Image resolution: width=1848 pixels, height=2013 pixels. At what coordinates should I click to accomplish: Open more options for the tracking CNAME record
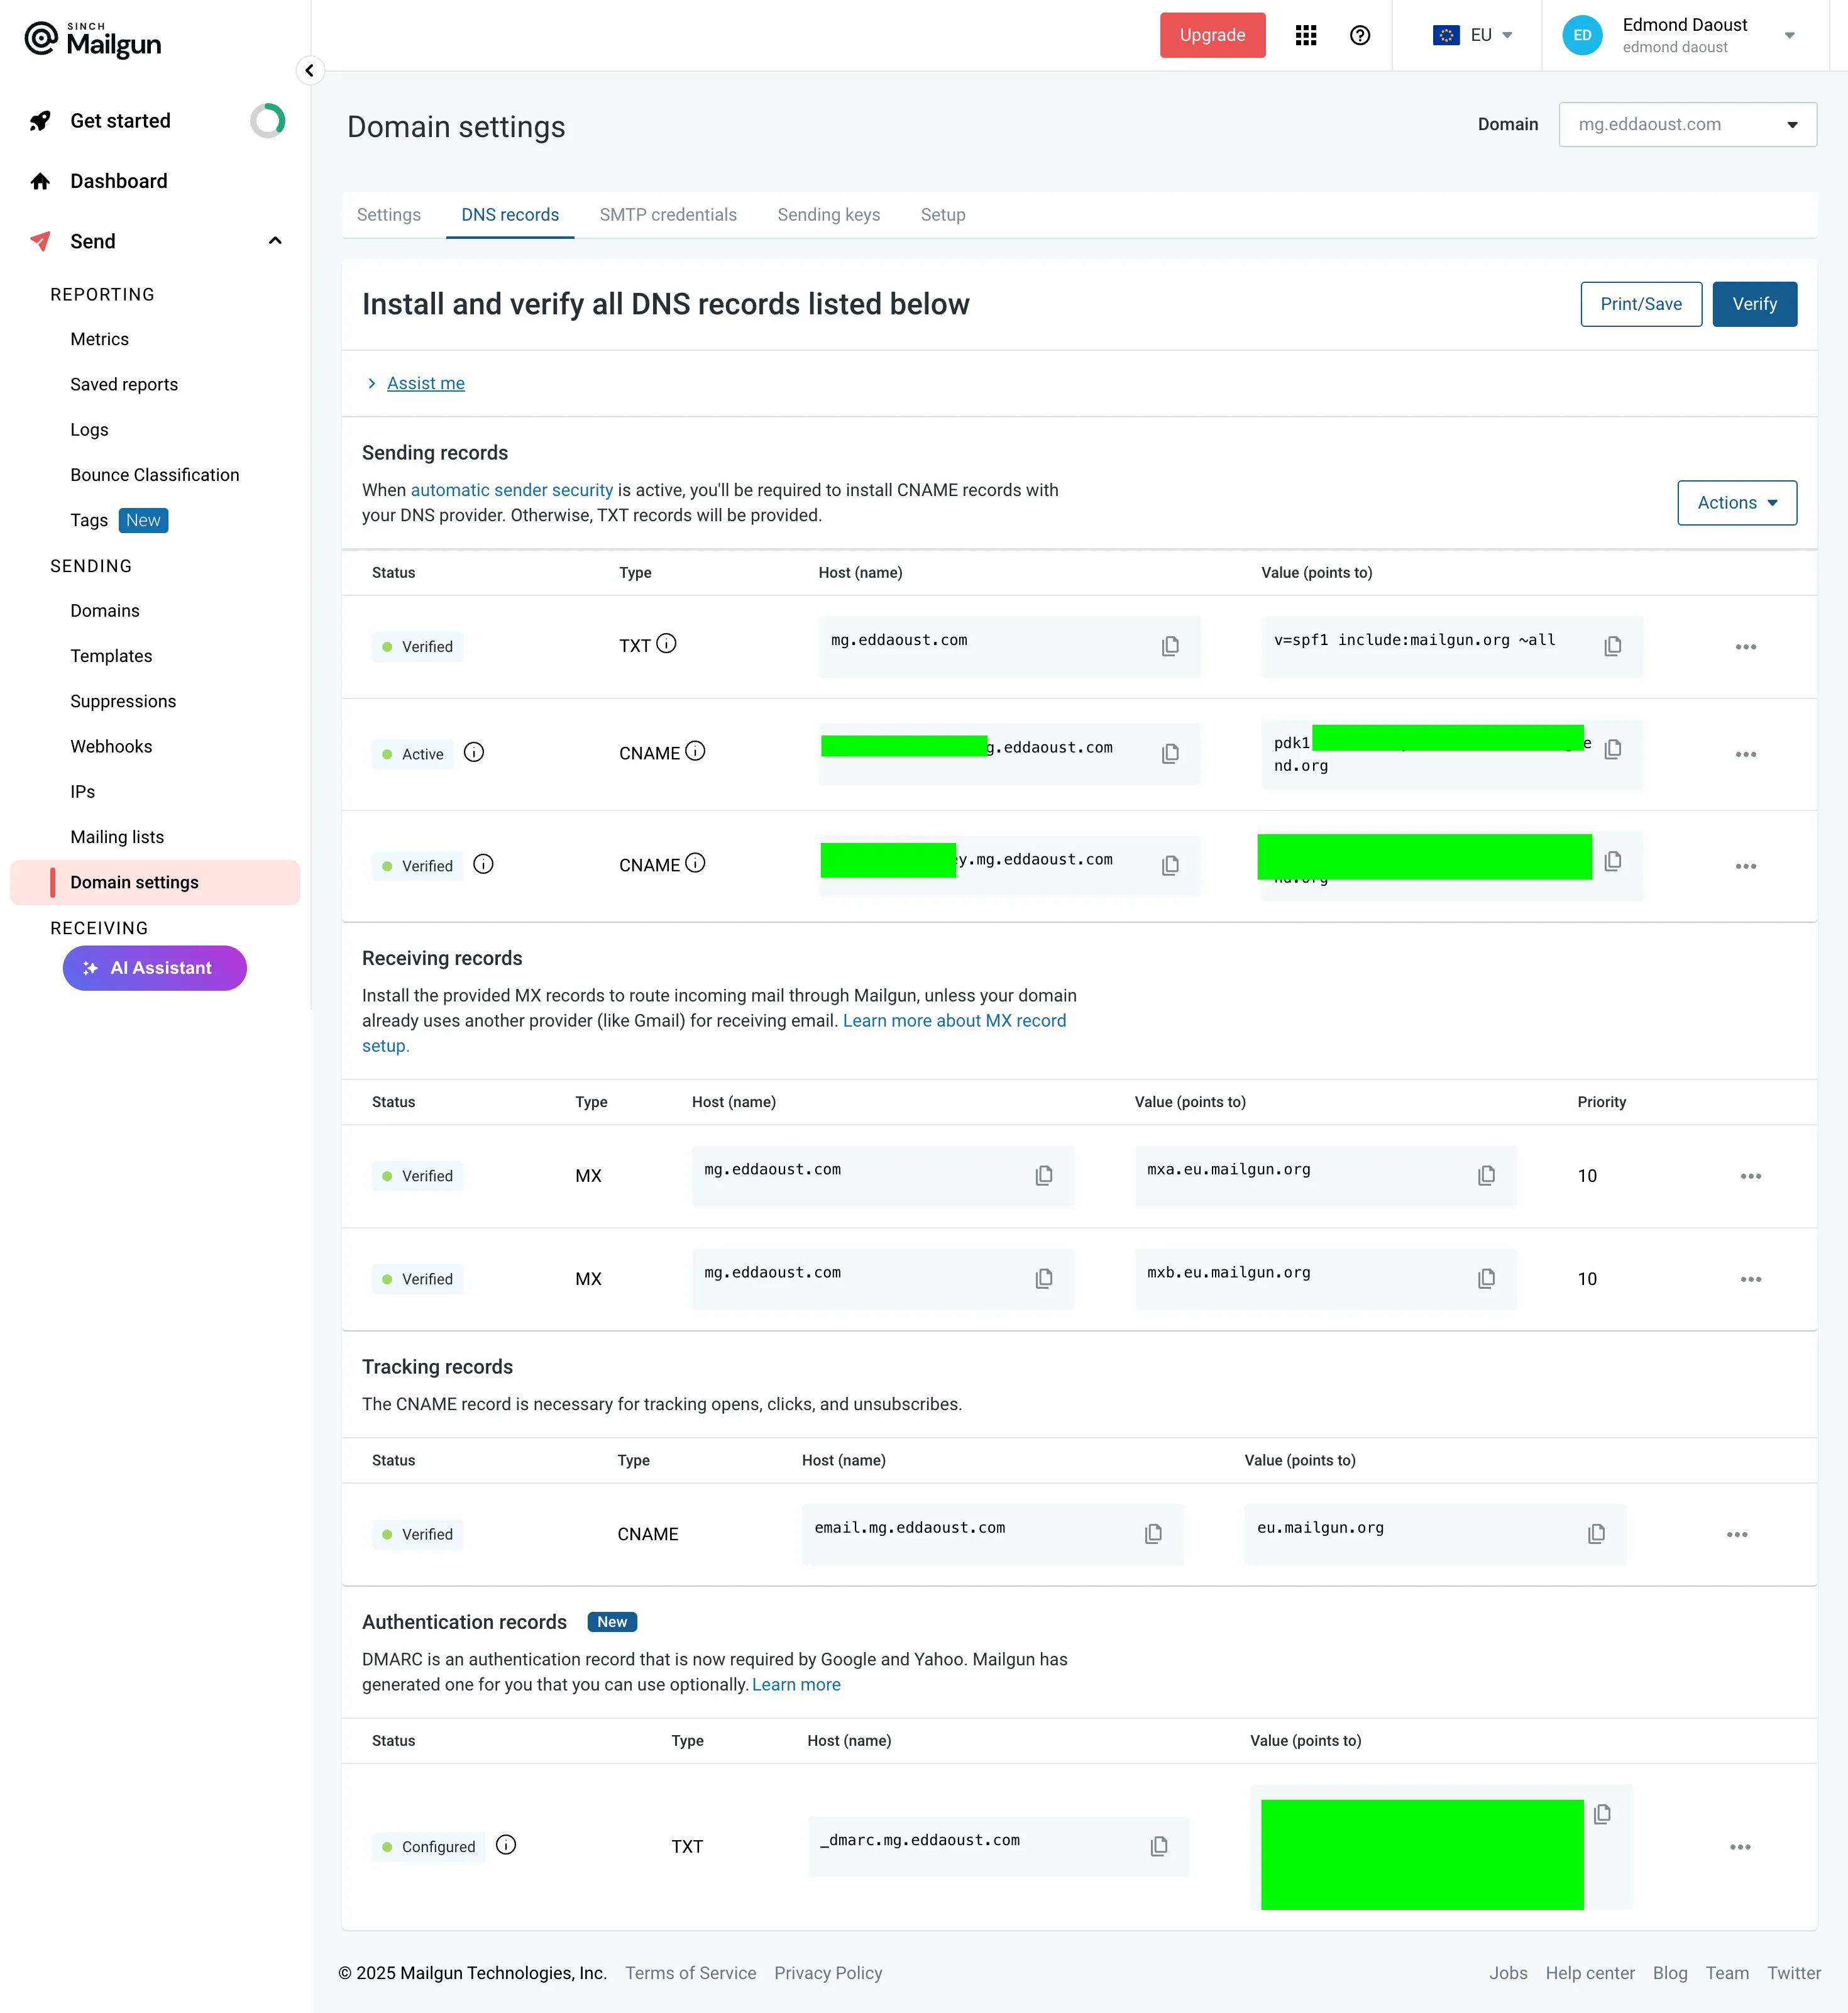1737,1534
